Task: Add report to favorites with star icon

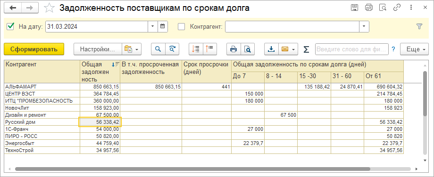Action: click(x=49, y=8)
